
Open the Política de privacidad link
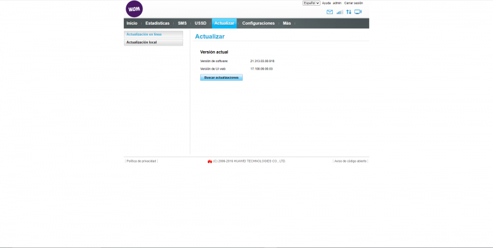point(141,161)
